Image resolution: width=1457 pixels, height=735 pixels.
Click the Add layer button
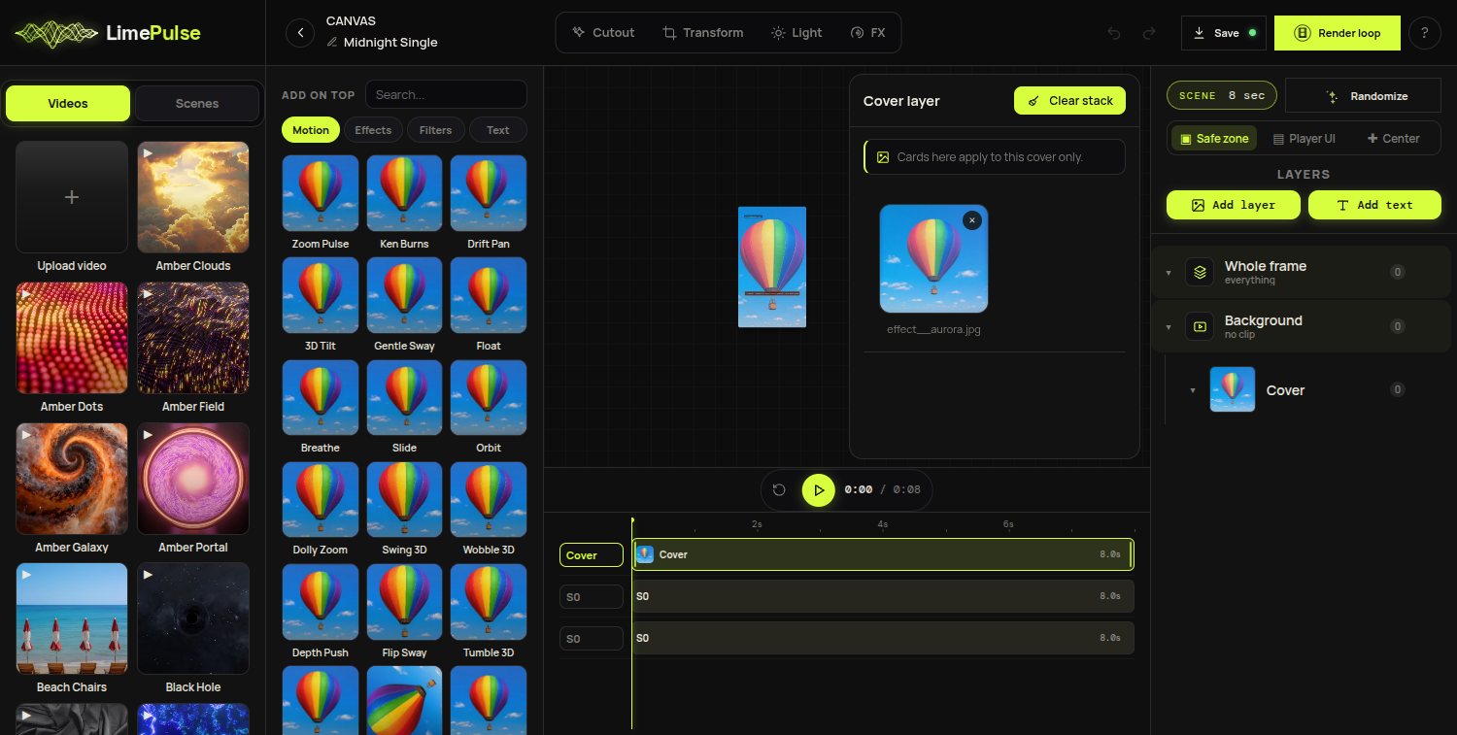1234,205
